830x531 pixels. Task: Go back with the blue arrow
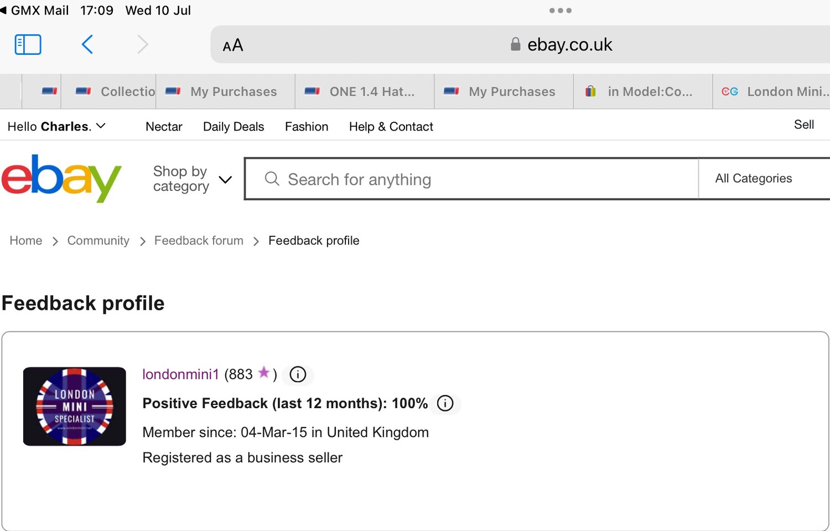87,44
